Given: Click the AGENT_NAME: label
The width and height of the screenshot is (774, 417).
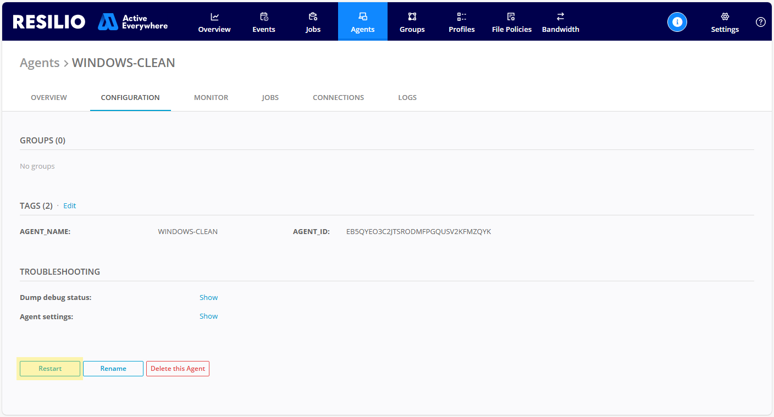Looking at the screenshot, I should click(x=45, y=232).
